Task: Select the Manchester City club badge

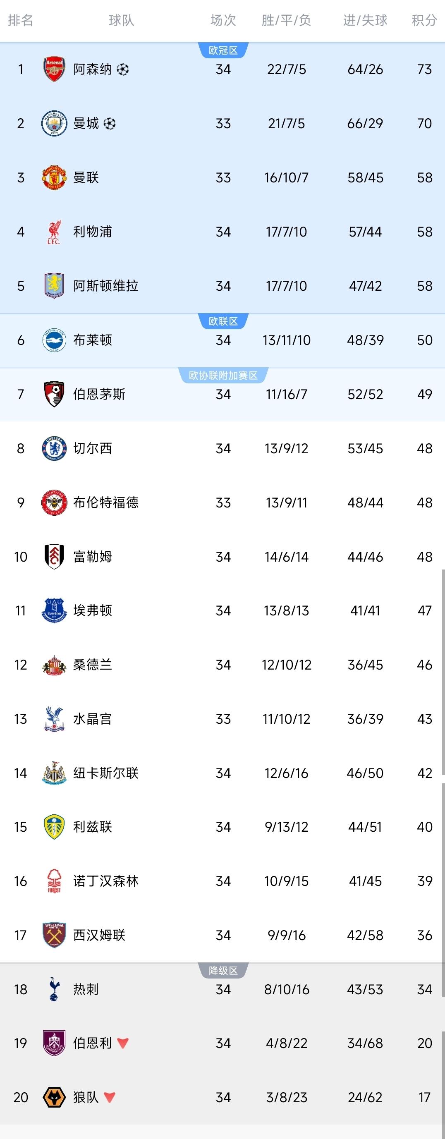Action: tap(54, 123)
